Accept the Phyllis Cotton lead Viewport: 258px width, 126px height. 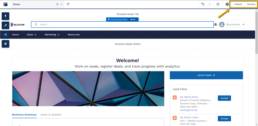click(x=224, y=119)
